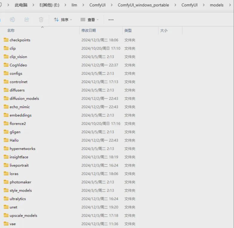Click the share icon in toolbar
Image resolution: width=234 pixels, height=228 pixels.
click(x=27, y=19)
